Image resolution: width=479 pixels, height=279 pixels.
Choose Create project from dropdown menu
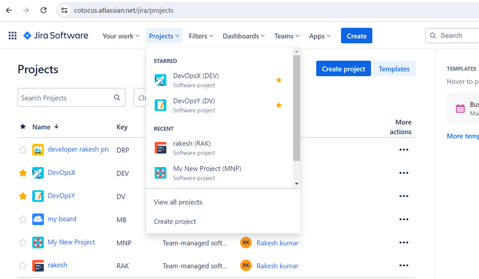175,222
